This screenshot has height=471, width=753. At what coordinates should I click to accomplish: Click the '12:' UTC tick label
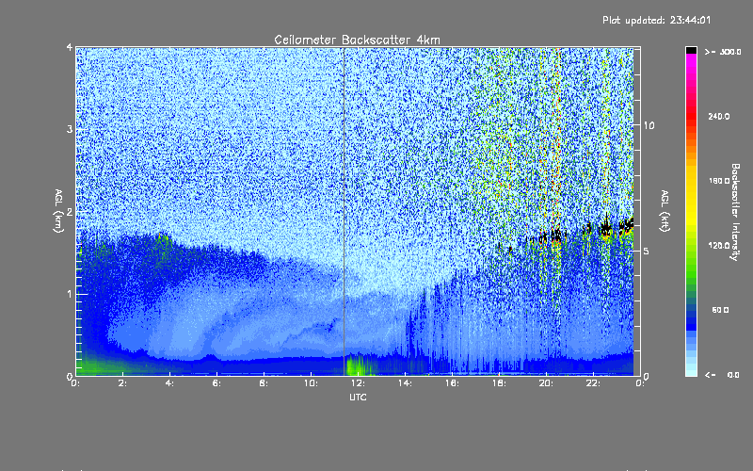(x=358, y=383)
